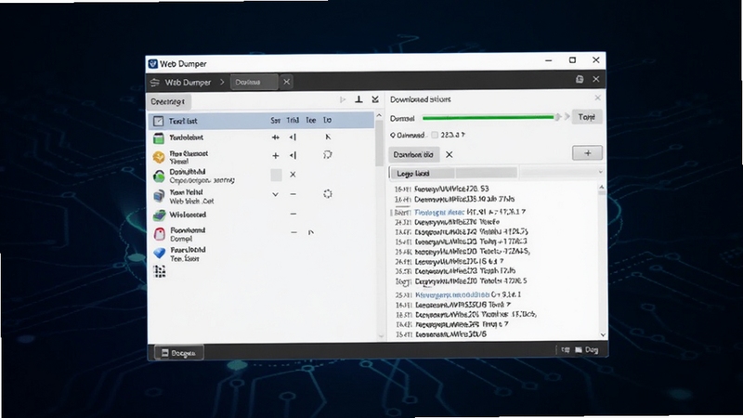This screenshot has height=418, width=743.
Task: Click the first log table column header
Action: [x=423, y=174]
